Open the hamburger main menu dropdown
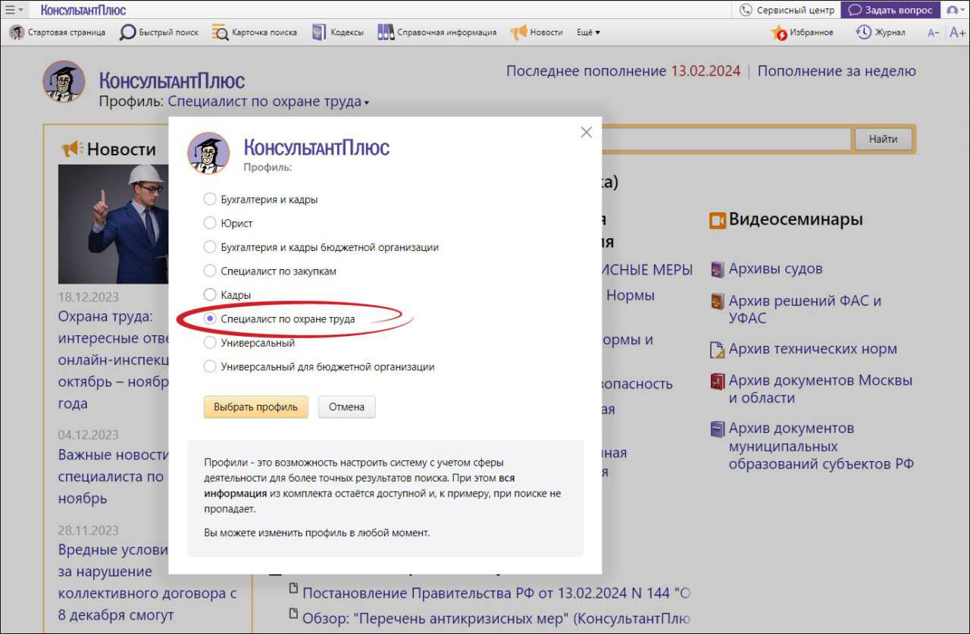Screen dimensions: 970x634 [14, 10]
